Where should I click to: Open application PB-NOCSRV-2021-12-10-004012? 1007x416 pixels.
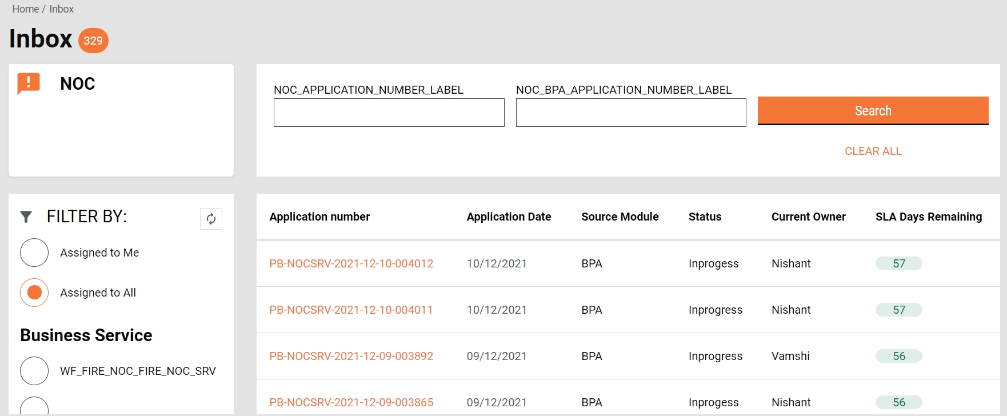click(351, 263)
